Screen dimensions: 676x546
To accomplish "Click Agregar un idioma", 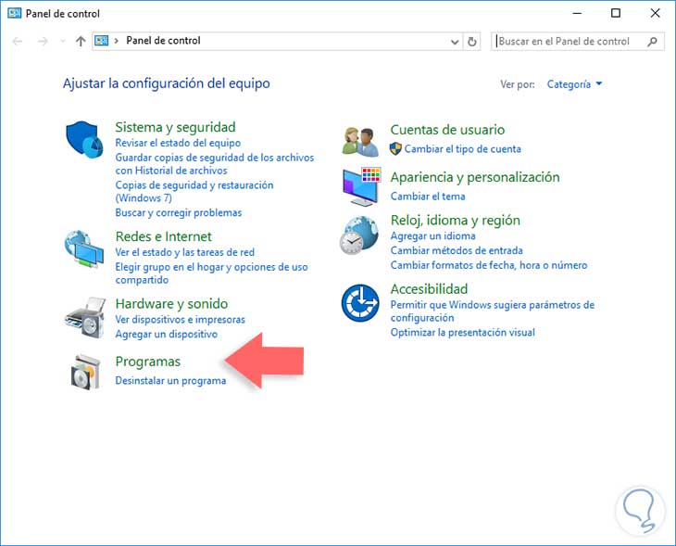I will [x=432, y=236].
